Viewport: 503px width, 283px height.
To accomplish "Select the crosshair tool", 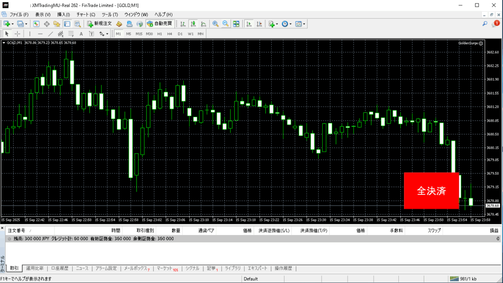I will (18, 34).
